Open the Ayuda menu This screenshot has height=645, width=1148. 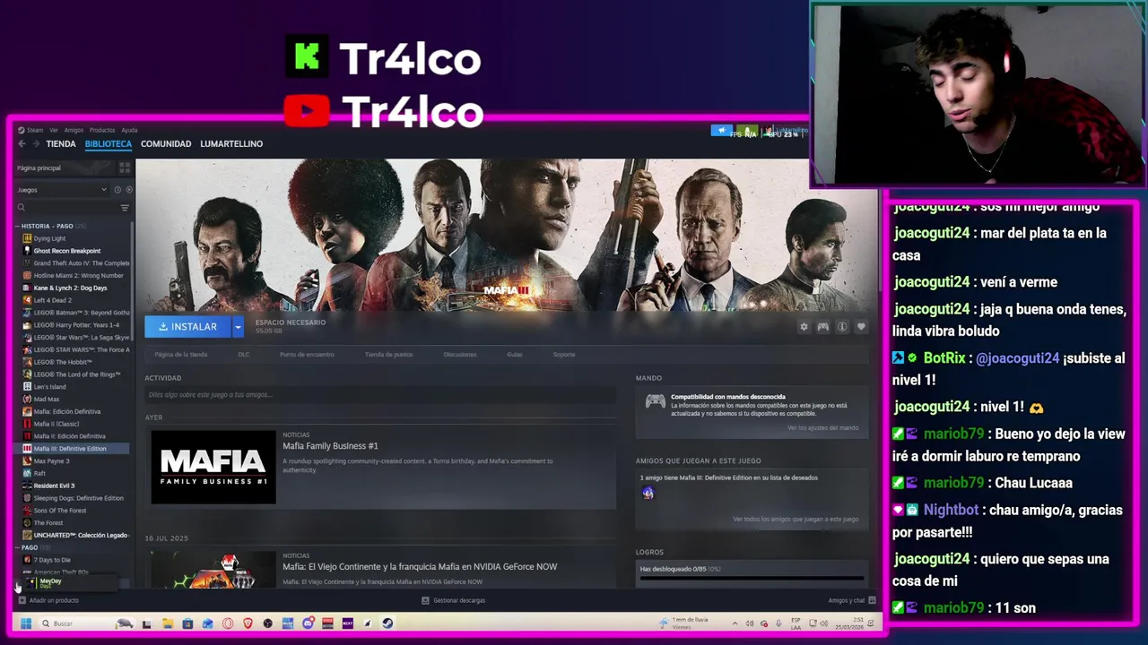[129, 130]
